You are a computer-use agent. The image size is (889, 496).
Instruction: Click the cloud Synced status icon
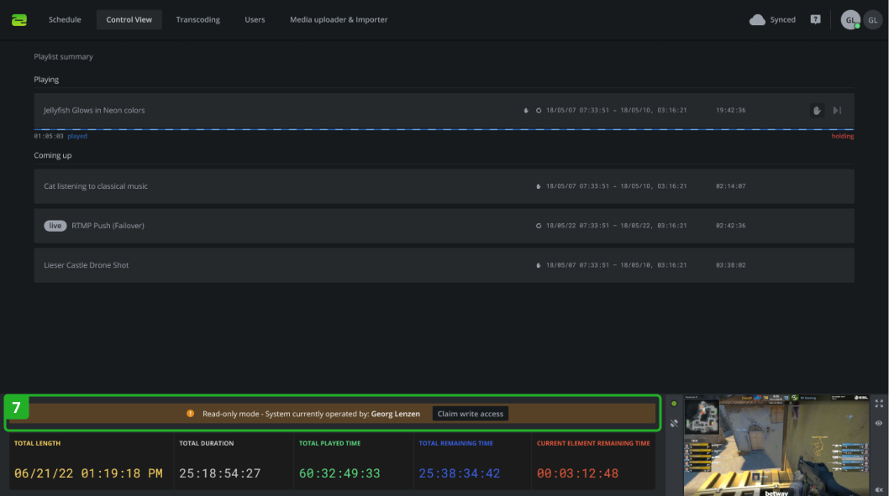[x=757, y=20]
